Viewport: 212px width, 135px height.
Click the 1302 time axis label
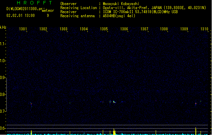[43, 29]
